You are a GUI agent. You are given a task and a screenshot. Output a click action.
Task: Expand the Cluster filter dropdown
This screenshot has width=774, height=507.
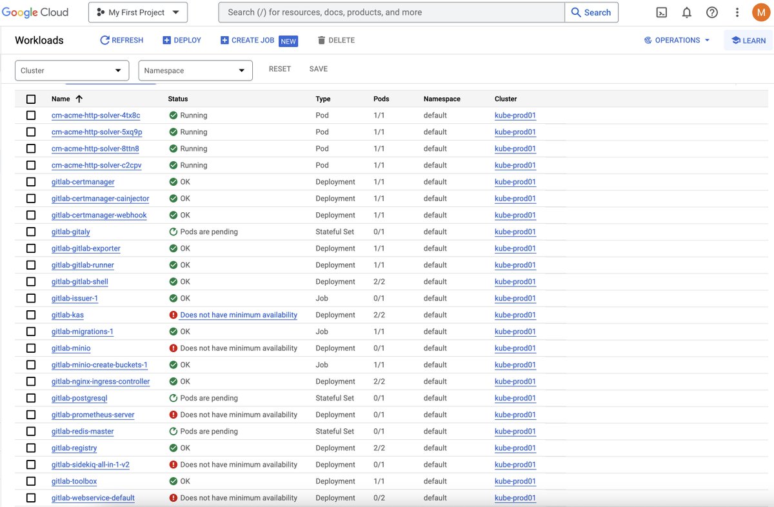pyautogui.click(x=72, y=70)
